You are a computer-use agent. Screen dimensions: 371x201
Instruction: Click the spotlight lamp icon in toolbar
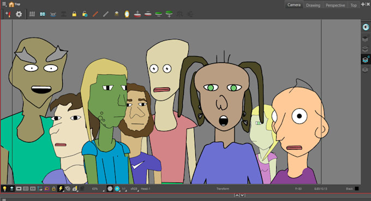coord(116,14)
